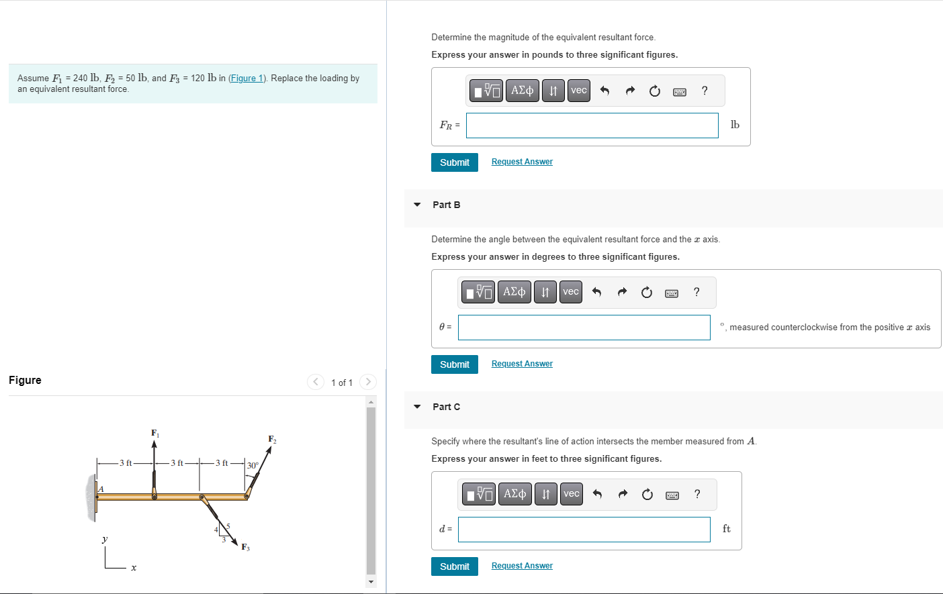The height and width of the screenshot is (594, 943).
Task: Redo input in Part C toolbar
Action: click(x=622, y=494)
